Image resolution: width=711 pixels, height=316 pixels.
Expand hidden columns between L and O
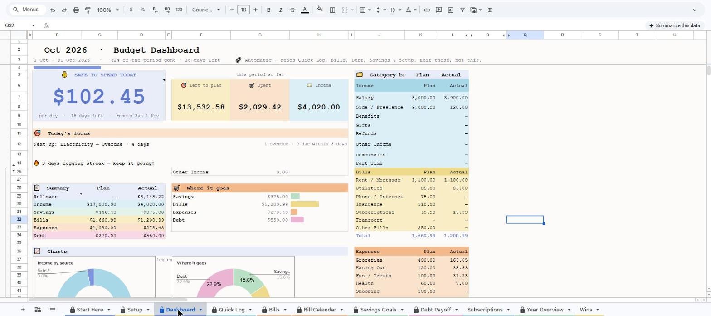[x=469, y=35]
